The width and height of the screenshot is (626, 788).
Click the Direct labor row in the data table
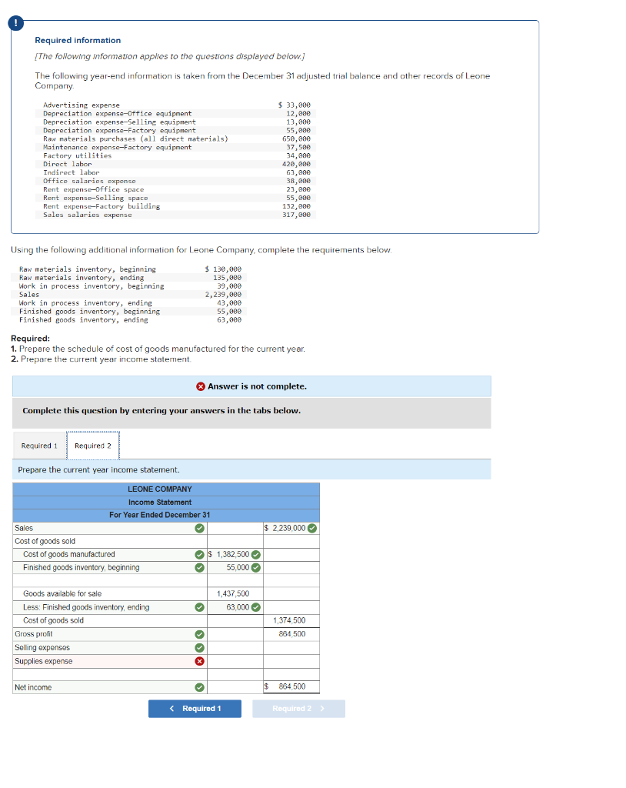tap(176, 165)
